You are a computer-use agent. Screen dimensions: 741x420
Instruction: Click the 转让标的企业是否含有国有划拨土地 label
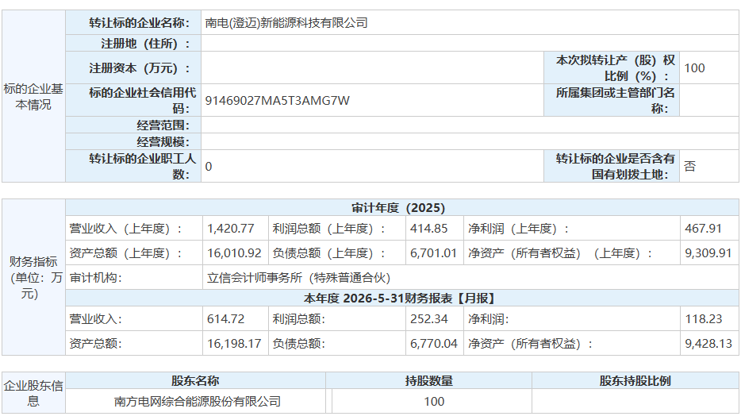pos(616,166)
